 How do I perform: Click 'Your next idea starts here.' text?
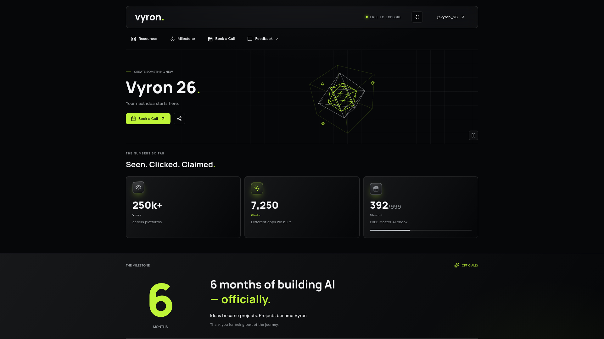152,104
